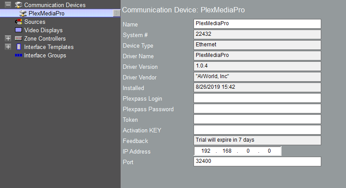Click the 'Feedback' label

(x=135, y=141)
